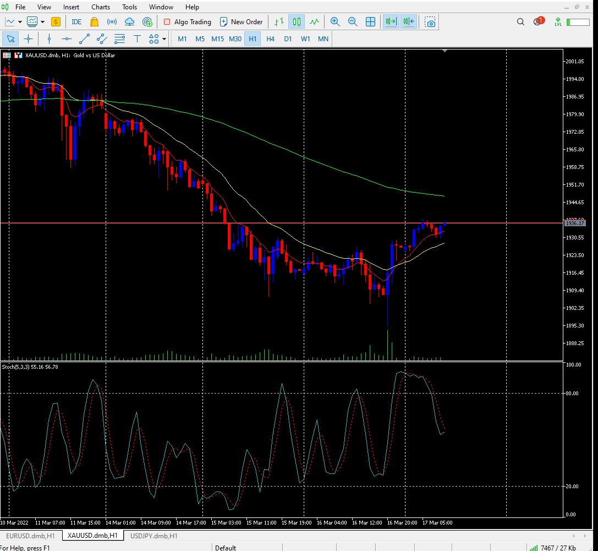
Task: Open the Help menu
Action: pos(192,7)
